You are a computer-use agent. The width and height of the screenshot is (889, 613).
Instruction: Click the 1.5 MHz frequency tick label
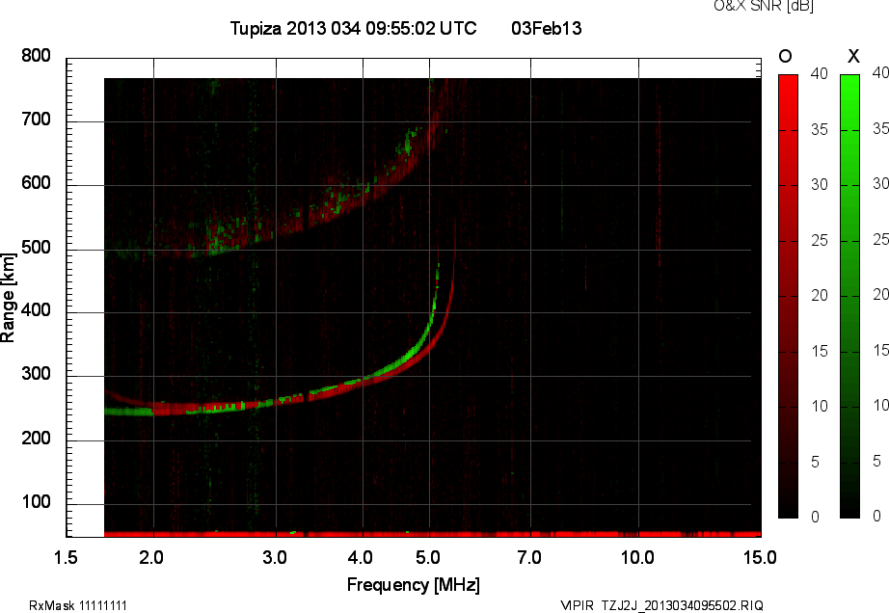pyautogui.click(x=67, y=557)
